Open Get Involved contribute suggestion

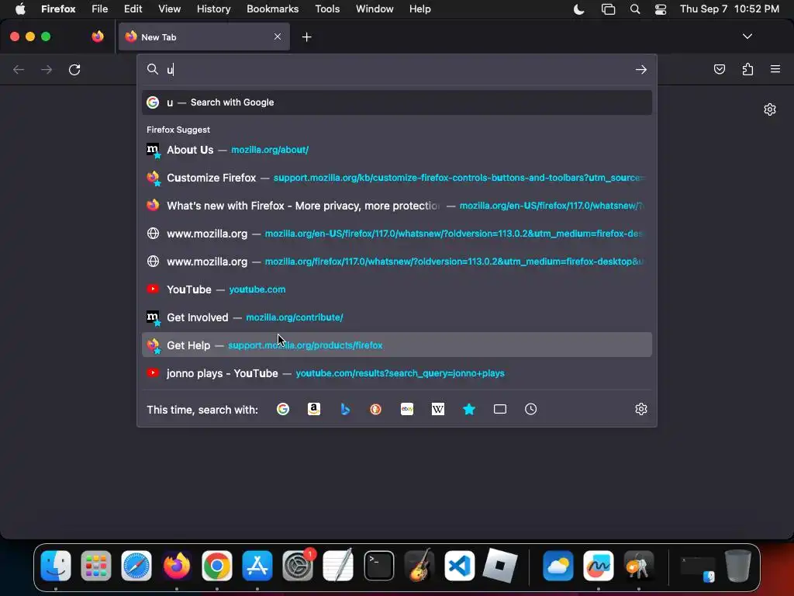397,317
